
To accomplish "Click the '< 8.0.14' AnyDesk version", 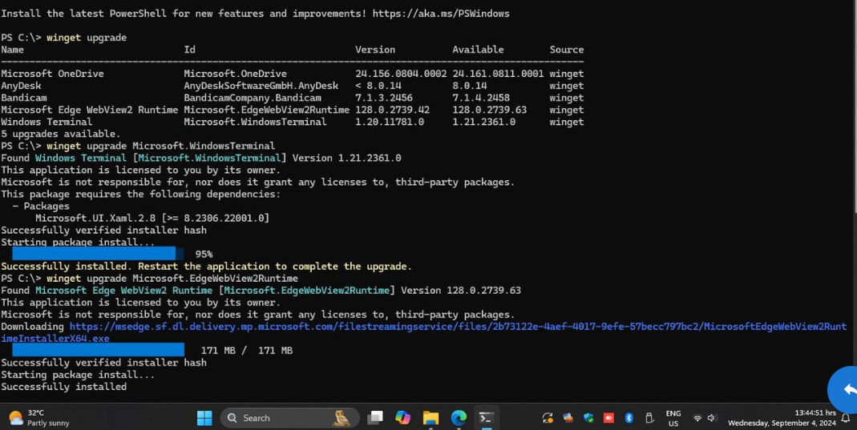I will 378,86.
